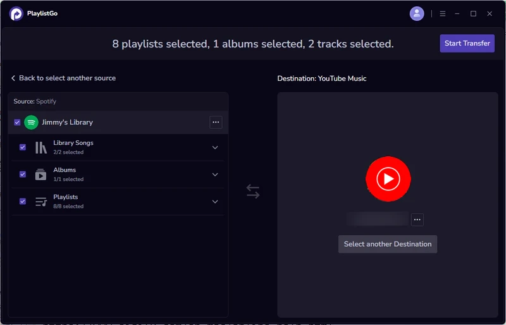
Task: Click the Spotify icon beside Jimmy's Library
Action: (x=31, y=122)
